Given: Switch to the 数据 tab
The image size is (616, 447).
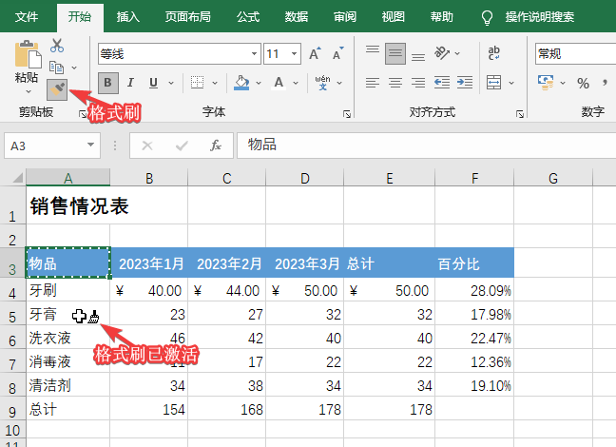Looking at the screenshot, I should (x=297, y=16).
